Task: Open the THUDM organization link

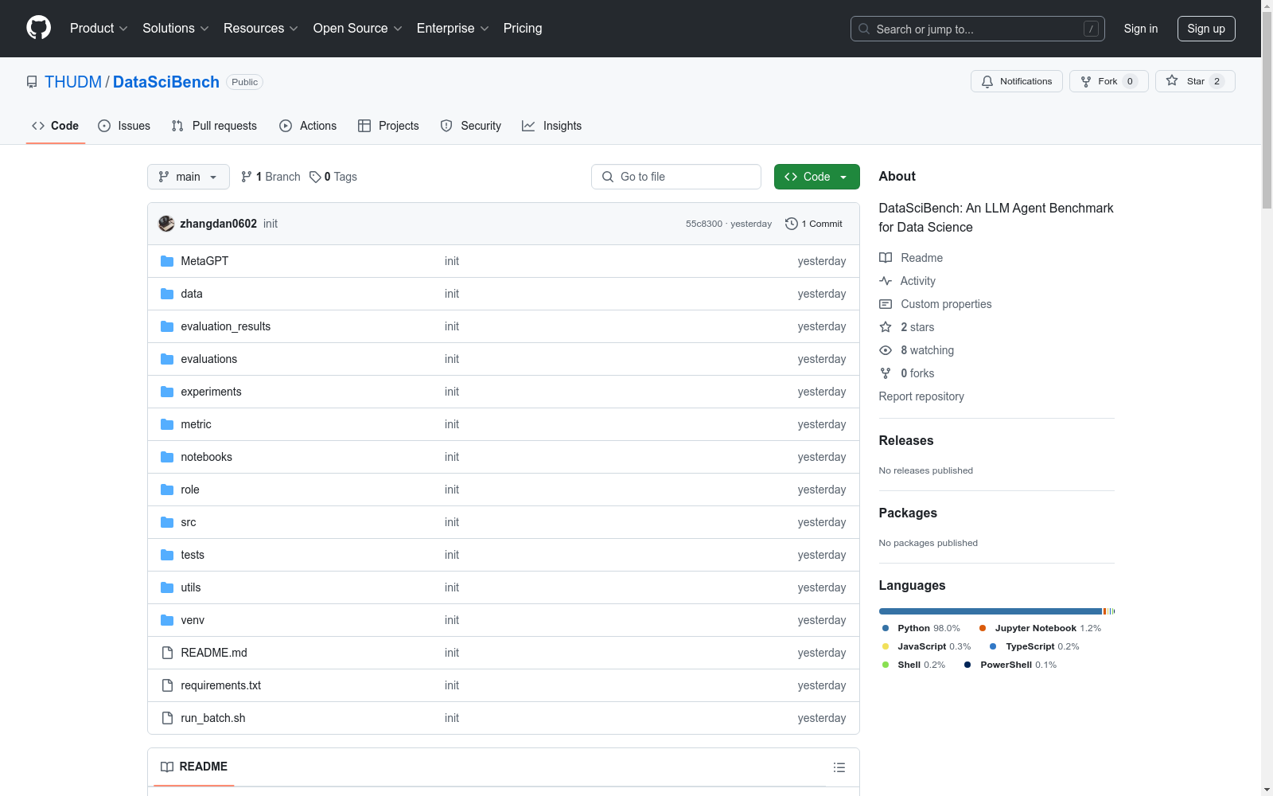Action: tap(73, 82)
